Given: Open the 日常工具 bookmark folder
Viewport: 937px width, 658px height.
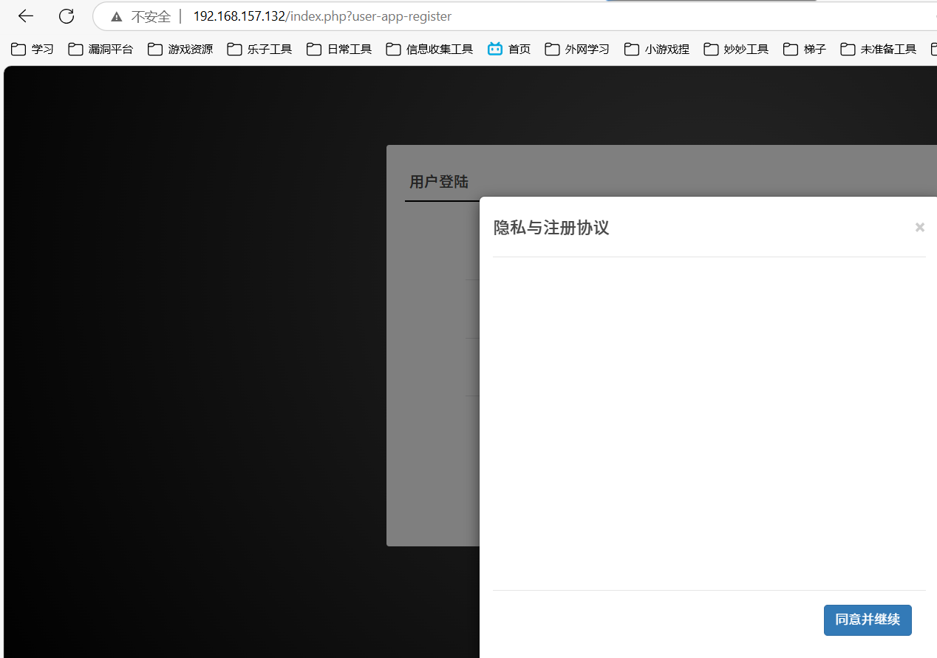Looking at the screenshot, I should (339, 50).
